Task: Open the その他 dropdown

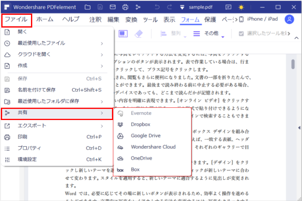Action: tap(209, 33)
